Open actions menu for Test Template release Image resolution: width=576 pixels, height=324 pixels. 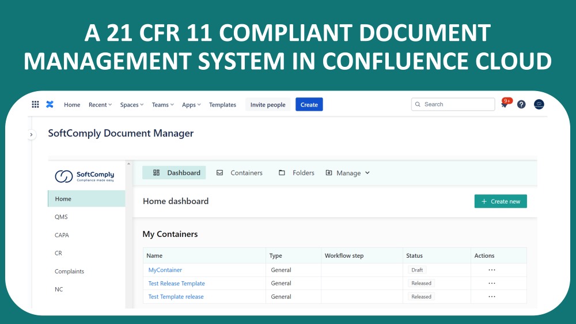coord(491,296)
